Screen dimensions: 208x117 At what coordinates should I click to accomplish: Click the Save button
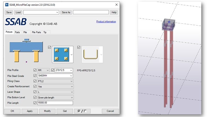[x=9, y=12]
